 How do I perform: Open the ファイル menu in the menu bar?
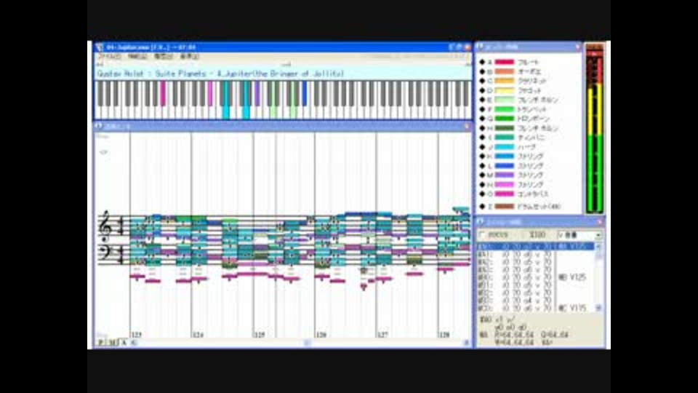[x=110, y=57]
